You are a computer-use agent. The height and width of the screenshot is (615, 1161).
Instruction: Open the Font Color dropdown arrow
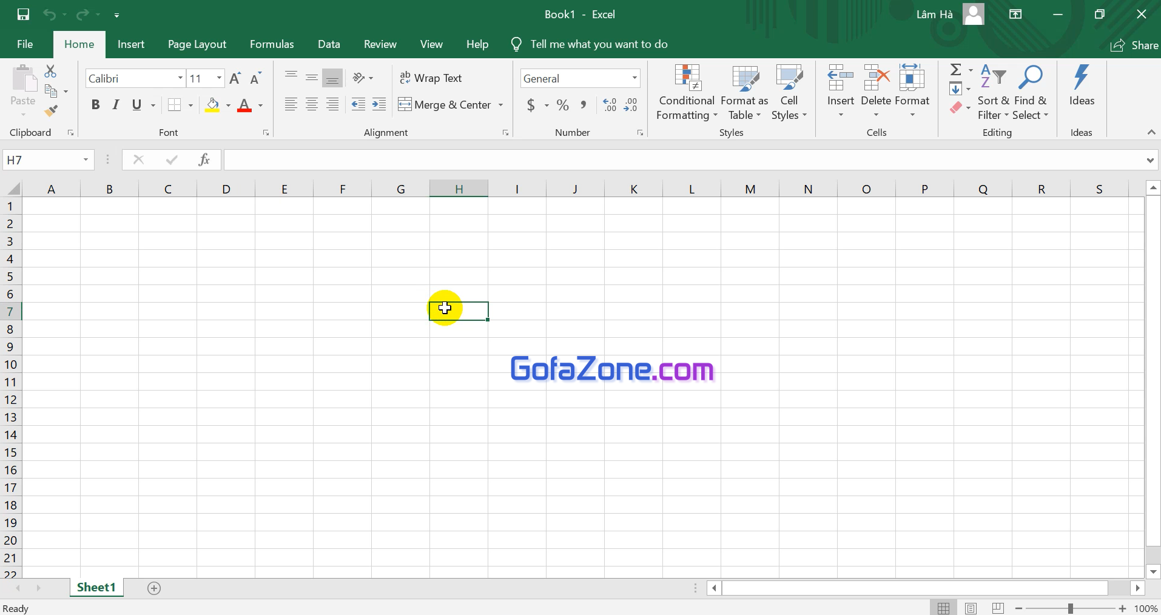click(x=261, y=106)
